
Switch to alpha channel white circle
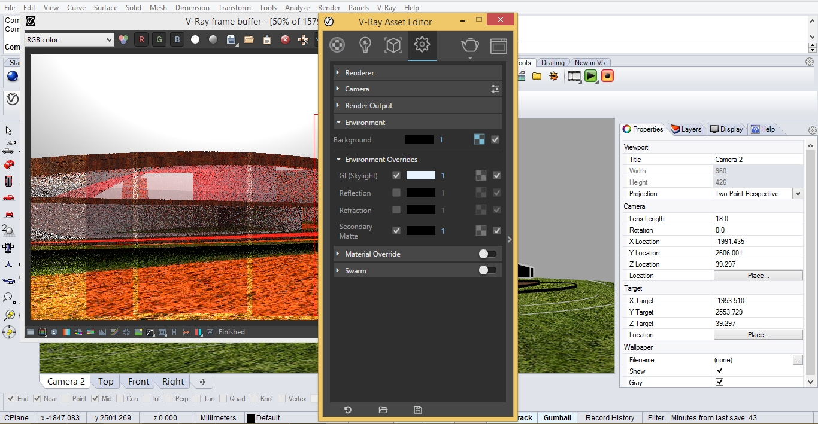pos(195,40)
